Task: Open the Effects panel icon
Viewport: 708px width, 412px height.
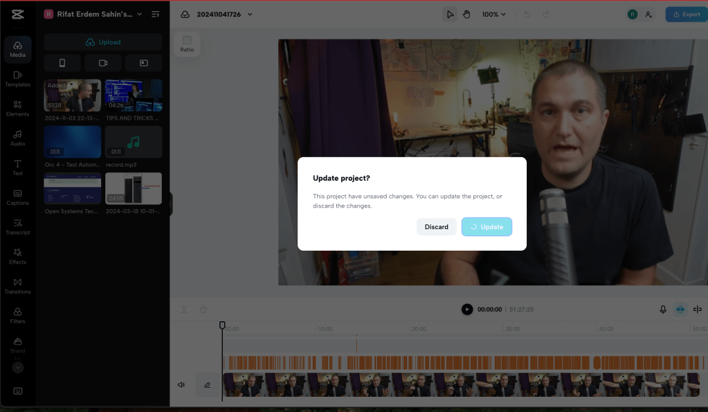Action: point(17,257)
